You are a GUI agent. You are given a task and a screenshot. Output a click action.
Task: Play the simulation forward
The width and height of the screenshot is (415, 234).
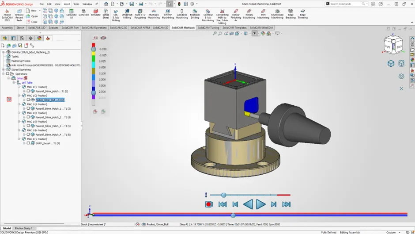[260, 204]
